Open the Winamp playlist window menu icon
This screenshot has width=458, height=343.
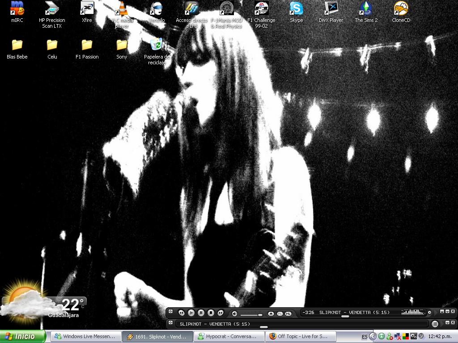(171, 322)
